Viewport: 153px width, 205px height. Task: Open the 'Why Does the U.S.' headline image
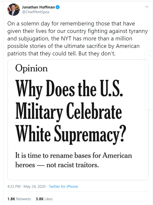coord(69,88)
